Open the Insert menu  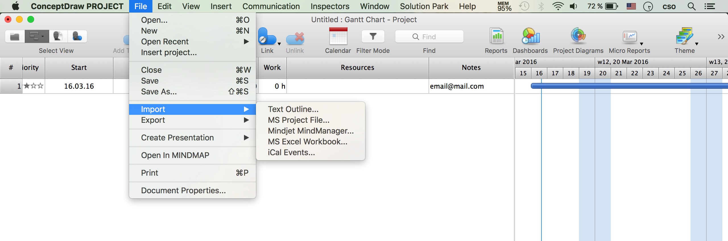[221, 6]
